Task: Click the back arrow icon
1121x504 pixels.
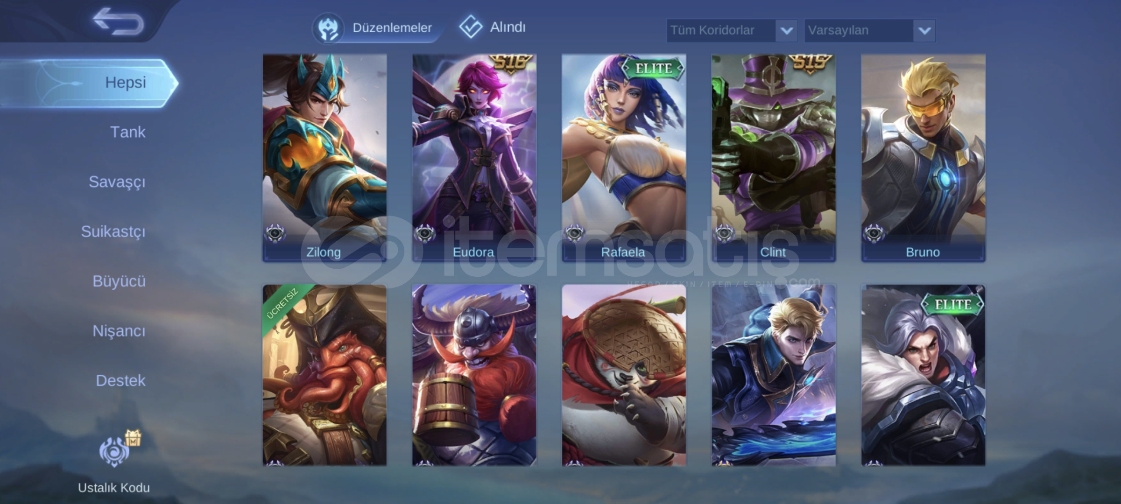Action: pyautogui.click(x=119, y=21)
